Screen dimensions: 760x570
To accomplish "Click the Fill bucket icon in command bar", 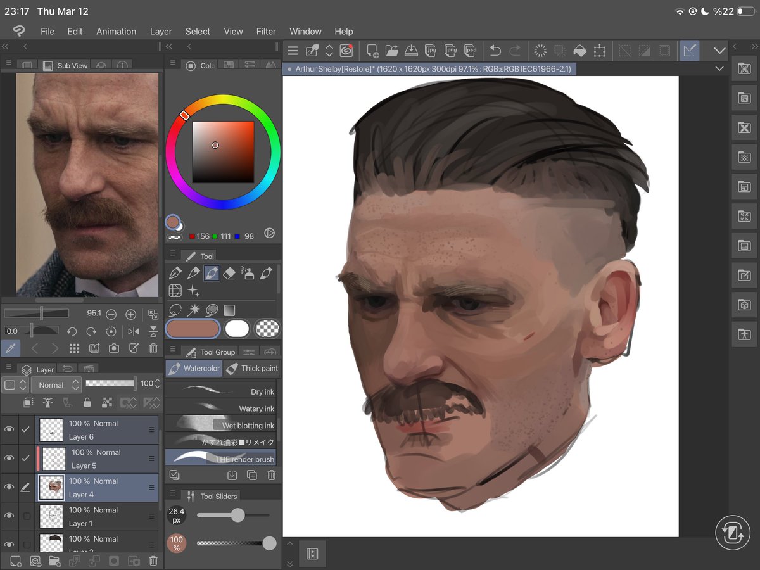I will (x=579, y=51).
